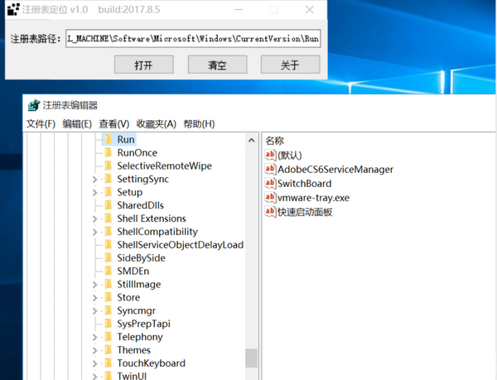The width and height of the screenshot is (497, 380).
Task: Open the 帮助(H) menu
Action: pos(199,124)
